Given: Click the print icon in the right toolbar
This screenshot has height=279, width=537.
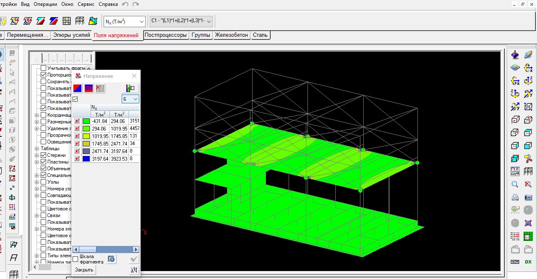Looking at the screenshot, I should (x=515, y=197).
